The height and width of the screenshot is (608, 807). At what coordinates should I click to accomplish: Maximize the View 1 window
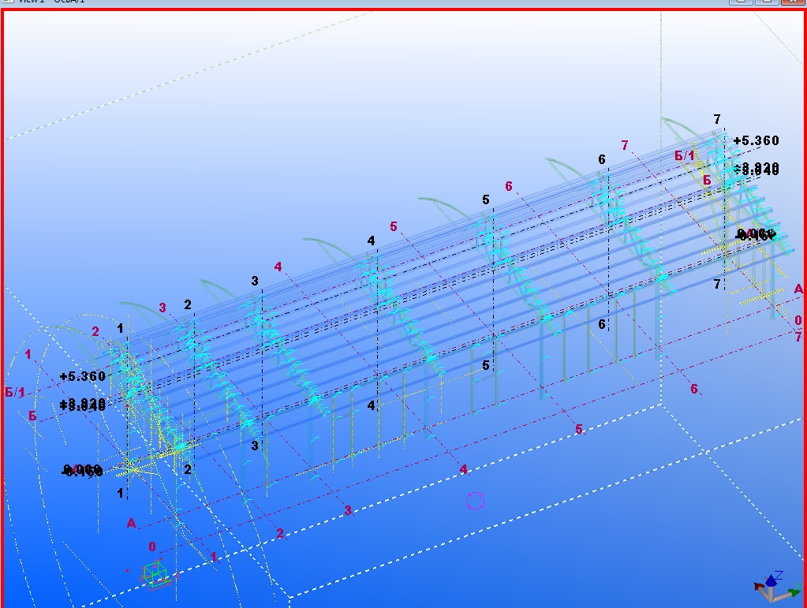pyautogui.click(x=765, y=2)
